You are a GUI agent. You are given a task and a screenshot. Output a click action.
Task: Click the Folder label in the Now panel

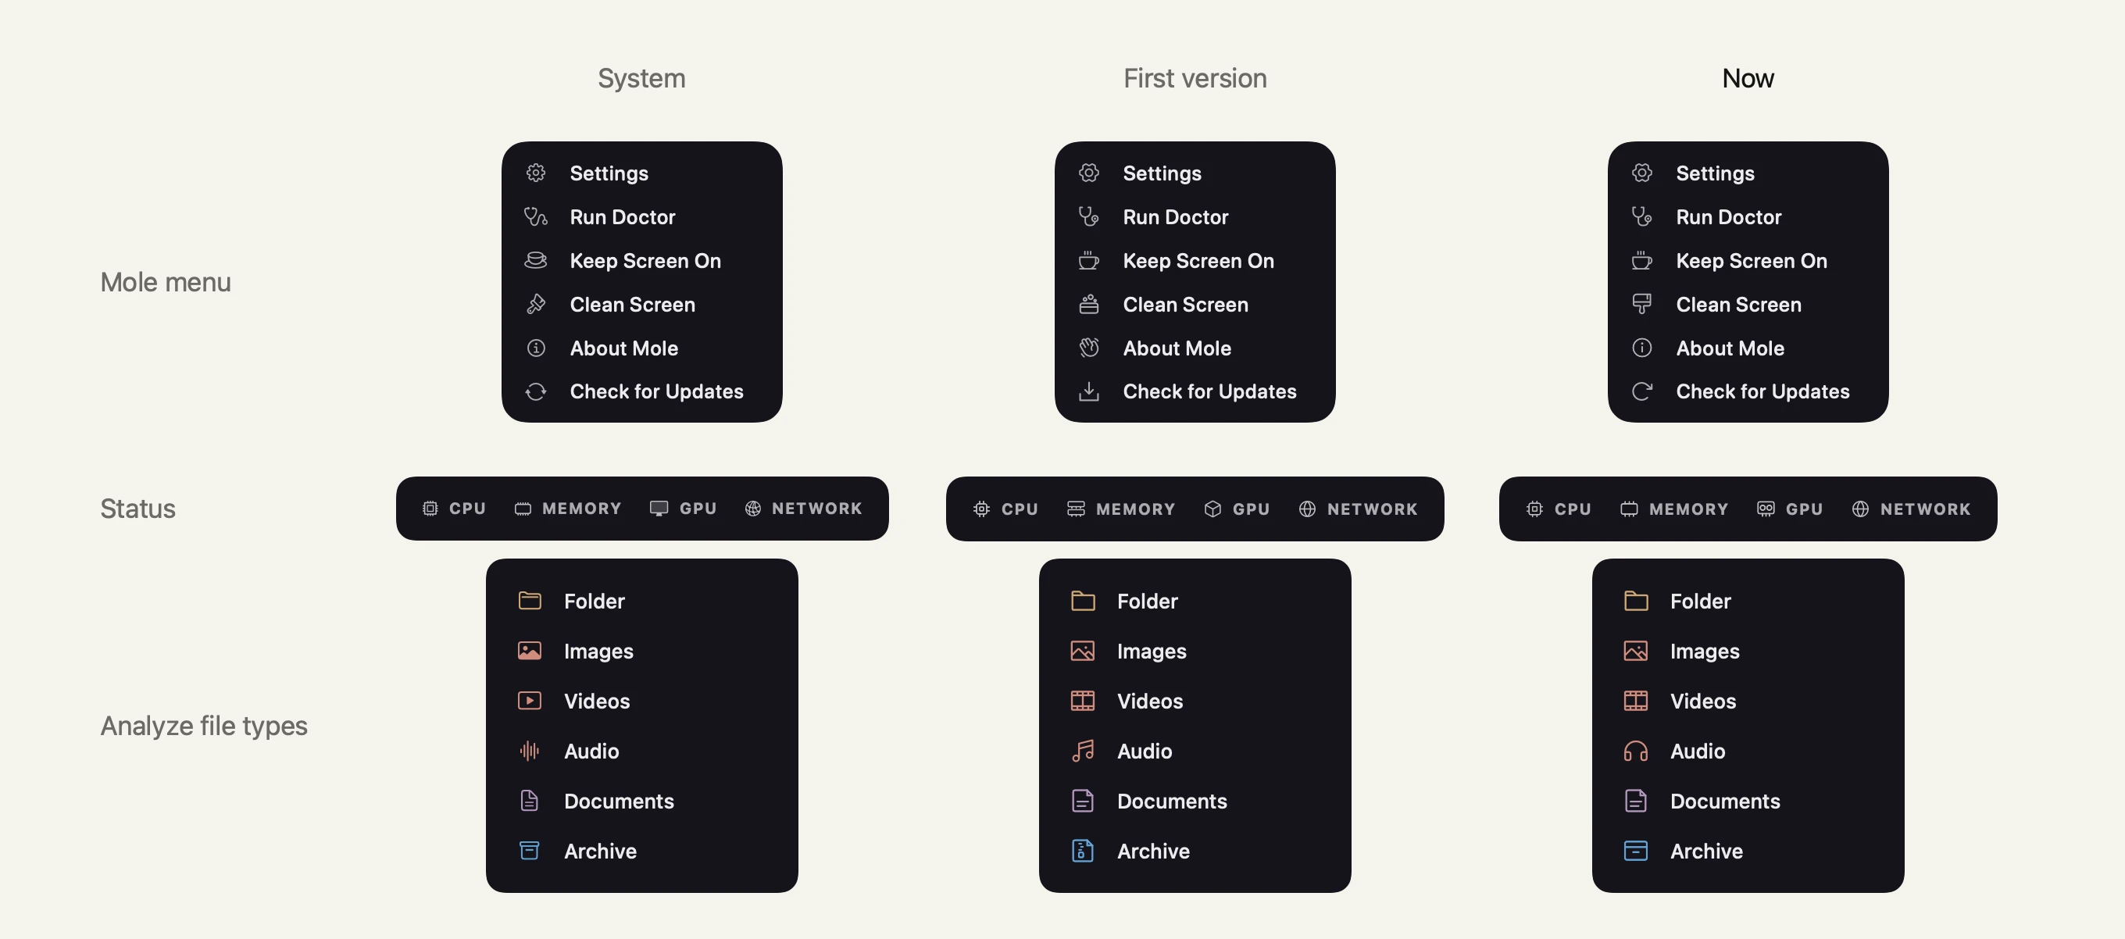tap(1700, 601)
